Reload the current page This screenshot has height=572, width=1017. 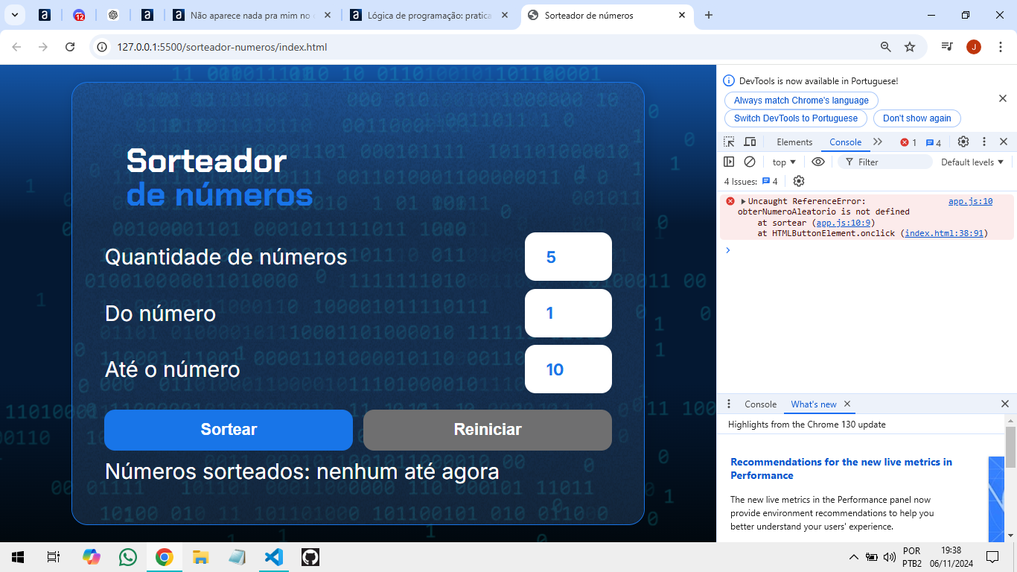tap(70, 47)
